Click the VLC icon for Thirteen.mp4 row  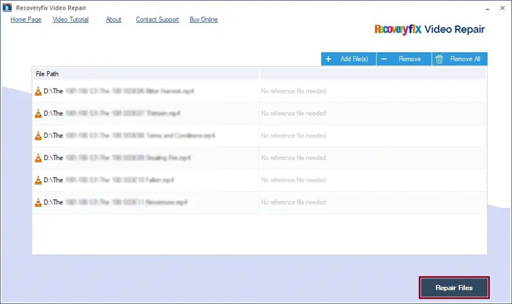(x=38, y=113)
